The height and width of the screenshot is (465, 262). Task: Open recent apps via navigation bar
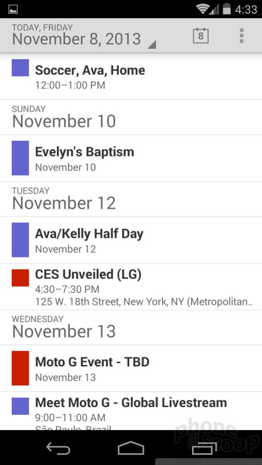[204, 447]
